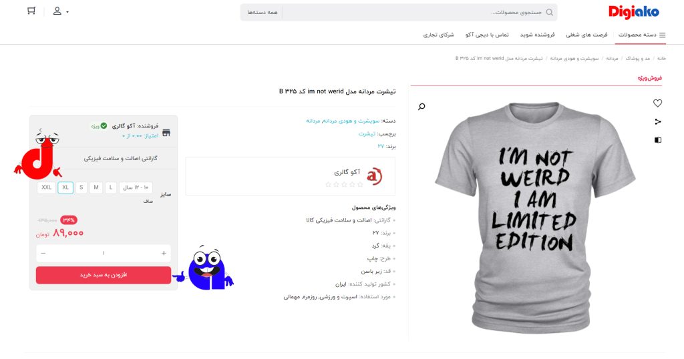The image size is (684, 359).
Task: Add product to wishlist heart icon
Action: [657, 103]
